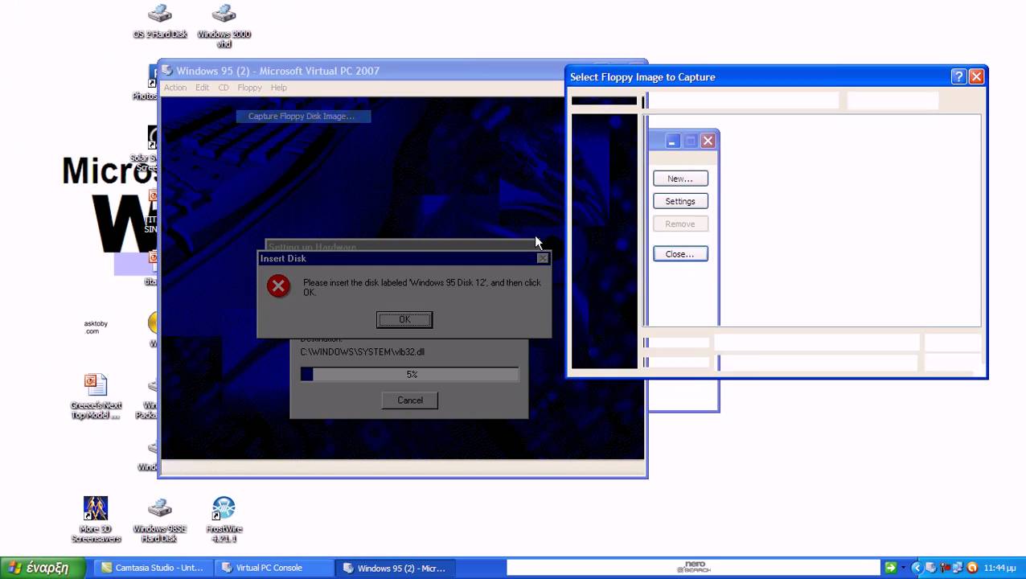Expand hidden tray icons with the arrow

916,568
